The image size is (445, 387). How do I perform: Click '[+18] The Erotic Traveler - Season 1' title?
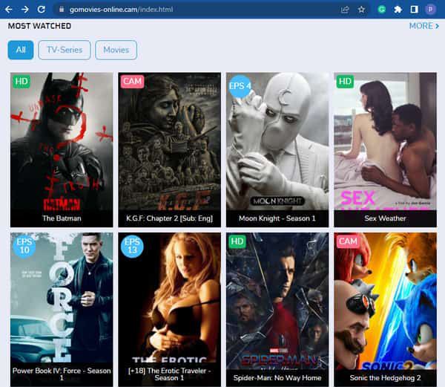(169, 374)
